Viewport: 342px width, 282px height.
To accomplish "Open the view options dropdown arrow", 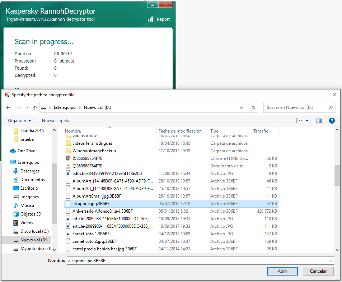I will point(307,121).
